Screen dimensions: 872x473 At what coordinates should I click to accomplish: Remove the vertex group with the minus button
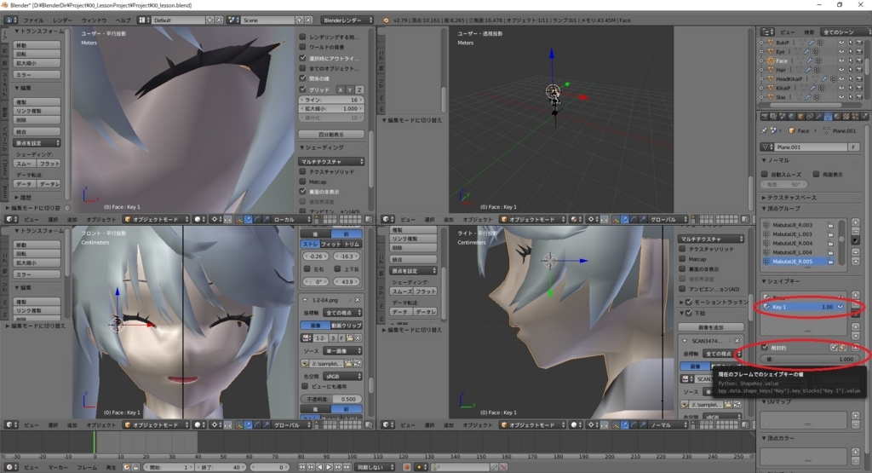point(856,230)
